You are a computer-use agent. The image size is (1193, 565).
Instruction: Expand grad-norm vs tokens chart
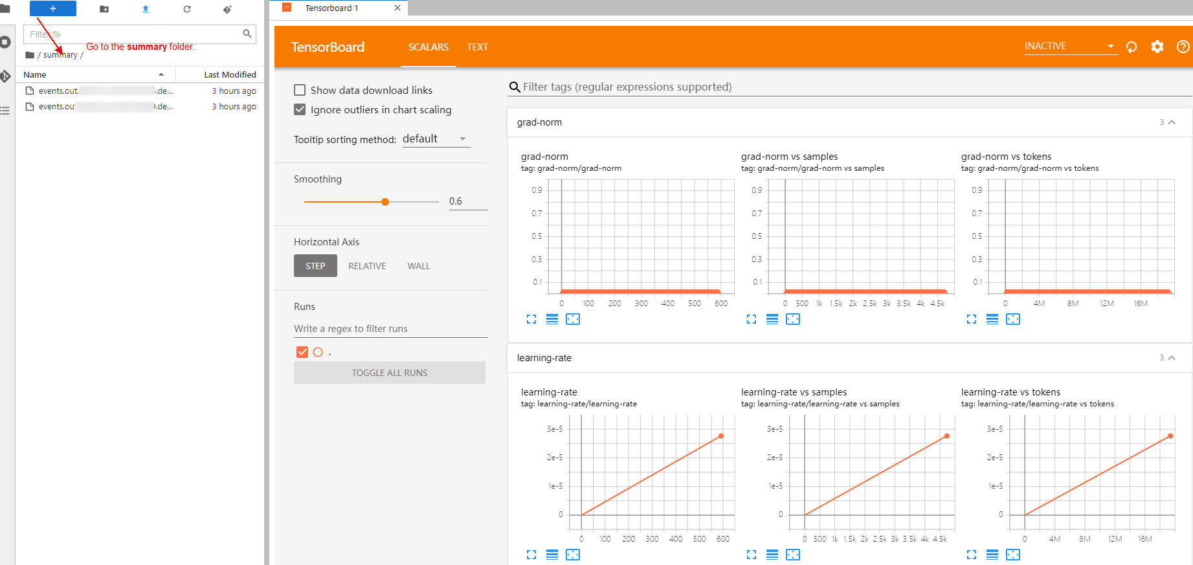[972, 319]
